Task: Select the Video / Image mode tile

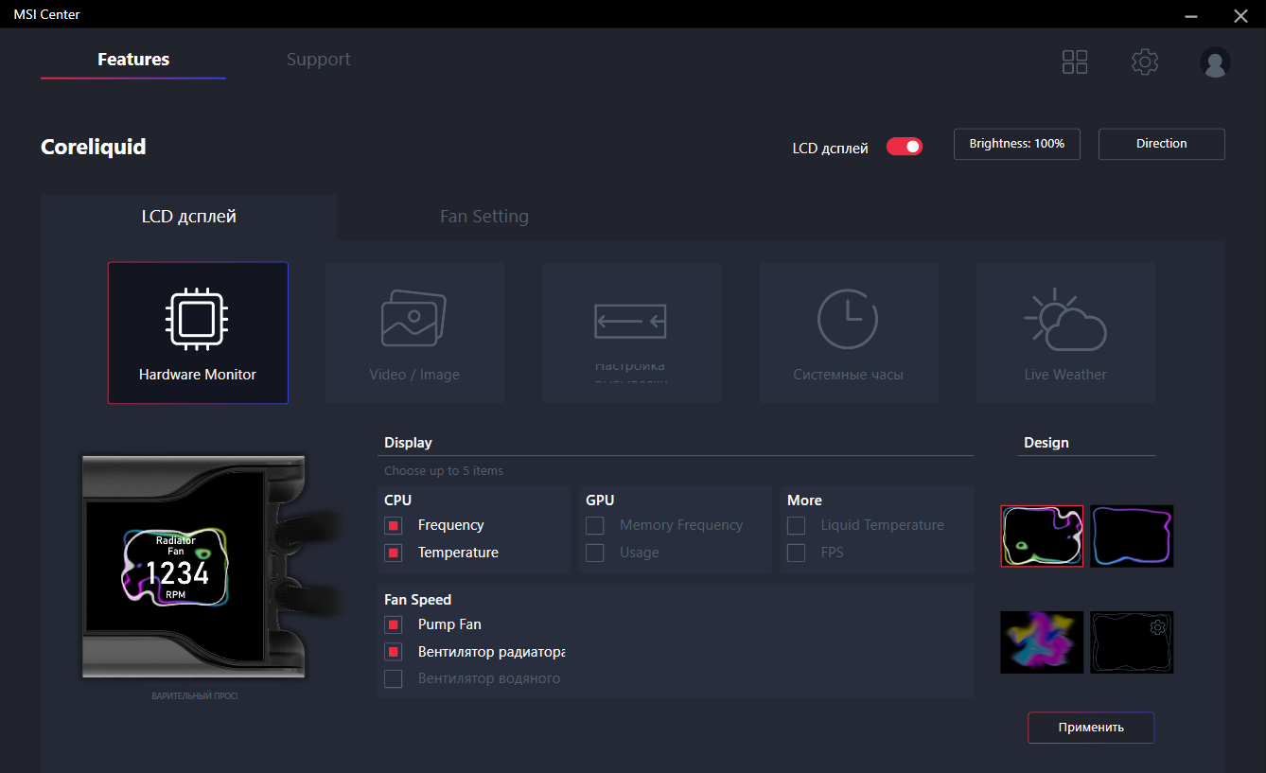Action: click(414, 333)
